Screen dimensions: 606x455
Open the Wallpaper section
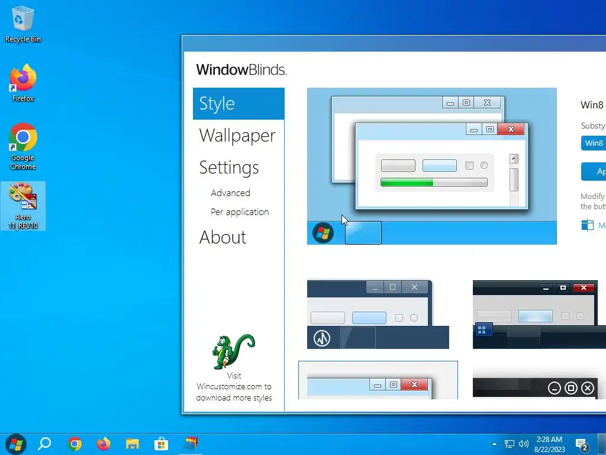click(237, 136)
